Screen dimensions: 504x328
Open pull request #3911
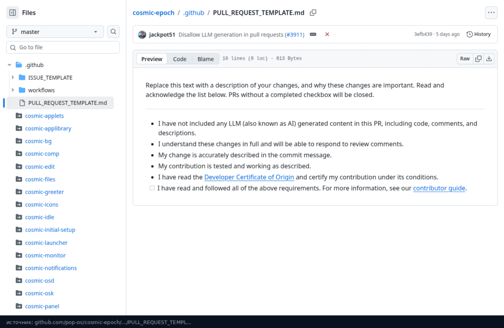click(294, 34)
